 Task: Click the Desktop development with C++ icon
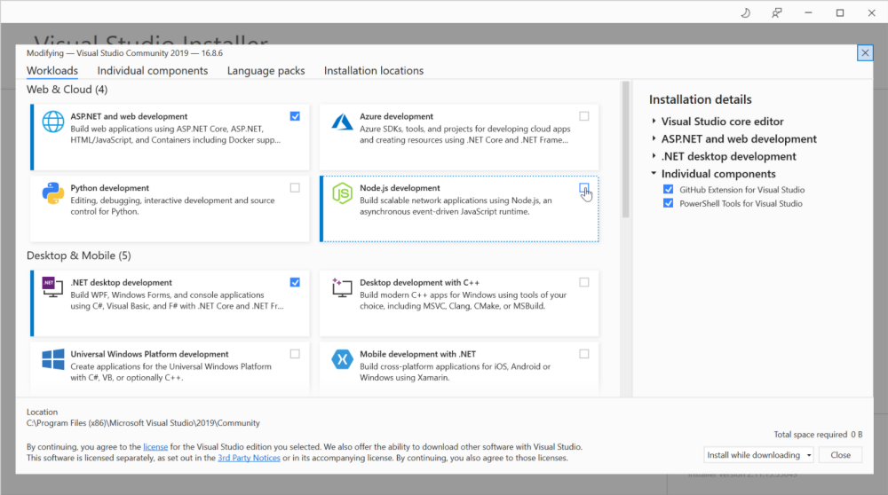(342, 287)
